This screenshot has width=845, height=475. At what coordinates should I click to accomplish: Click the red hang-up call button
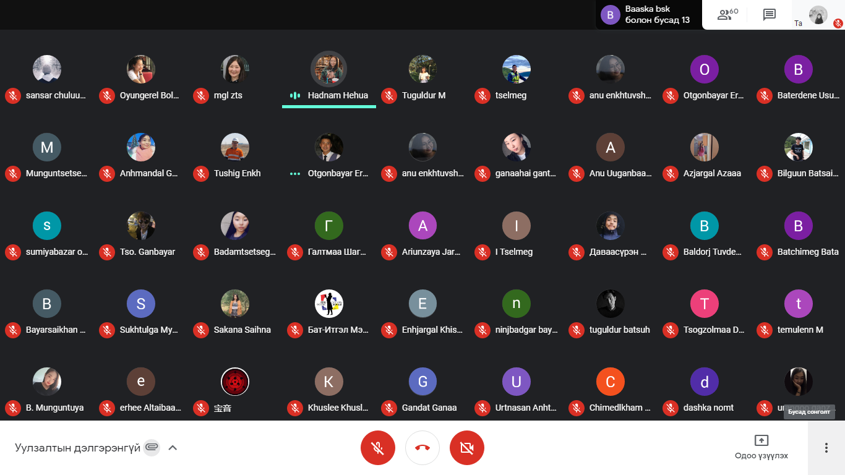point(422,448)
